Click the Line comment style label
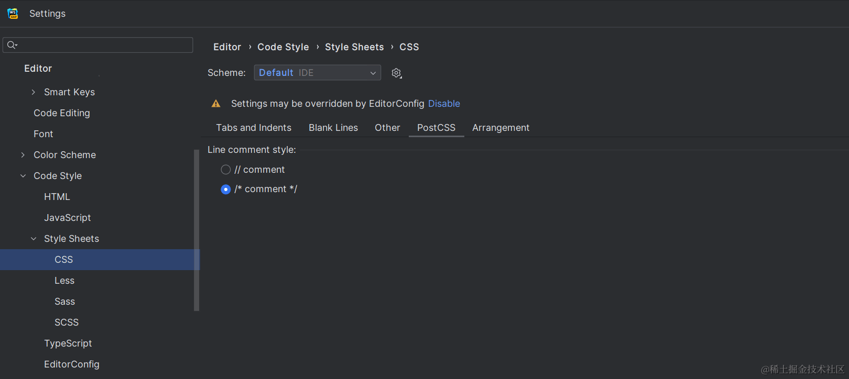The image size is (849, 379). (x=252, y=150)
